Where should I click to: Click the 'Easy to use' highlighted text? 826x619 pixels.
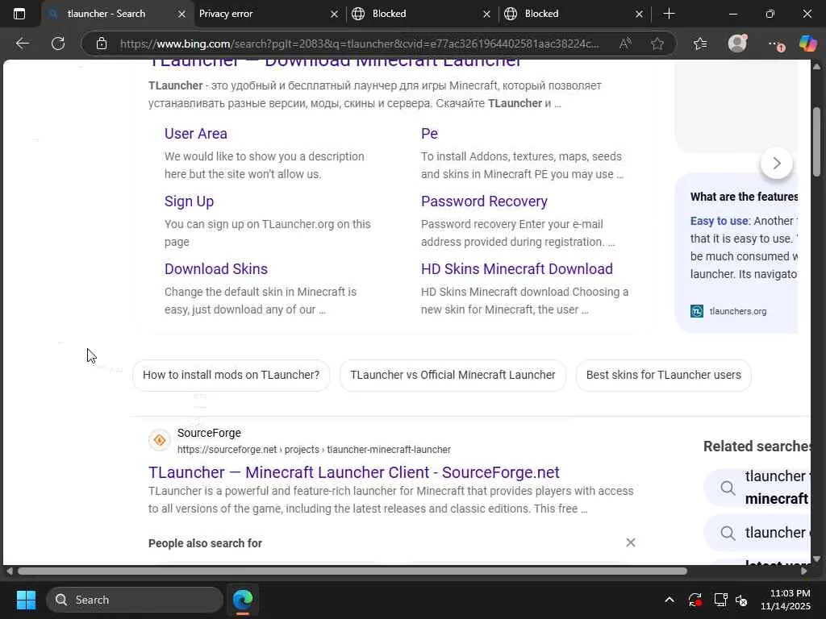pyautogui.click(x=720, y=221)
